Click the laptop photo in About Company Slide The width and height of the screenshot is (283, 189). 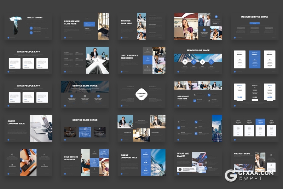point(41,128)
